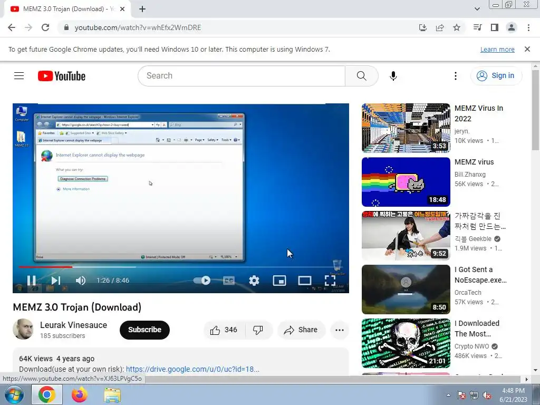
Task: Switch to Chrome in the taskbar
Action: pos(47,394)
